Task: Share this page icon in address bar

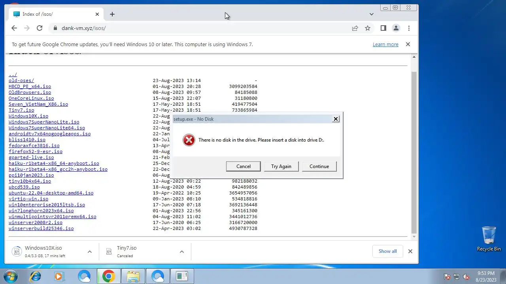Action: (x=355, y=28)
